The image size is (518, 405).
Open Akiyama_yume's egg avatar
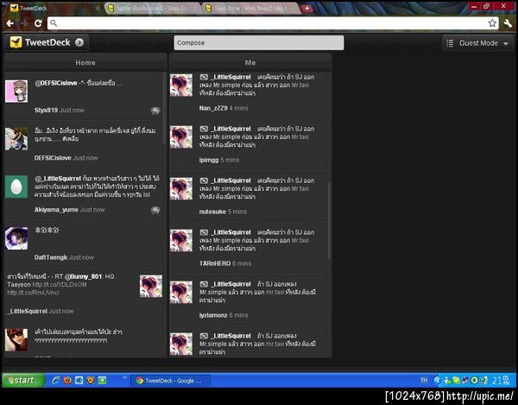coord(16,187)
